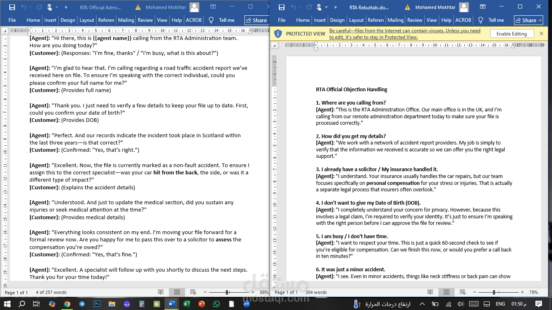Screen dimensions: 552x310
Task: Open WhatsApp from the taskbar
Action: tap(216, 304)
